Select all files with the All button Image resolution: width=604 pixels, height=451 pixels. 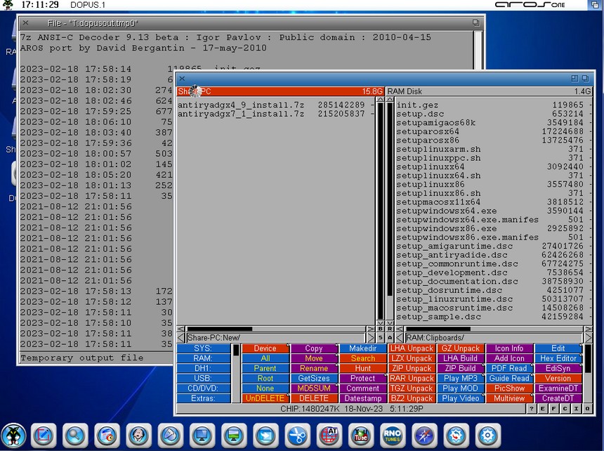pyautogui.click(x=265, y=358)
